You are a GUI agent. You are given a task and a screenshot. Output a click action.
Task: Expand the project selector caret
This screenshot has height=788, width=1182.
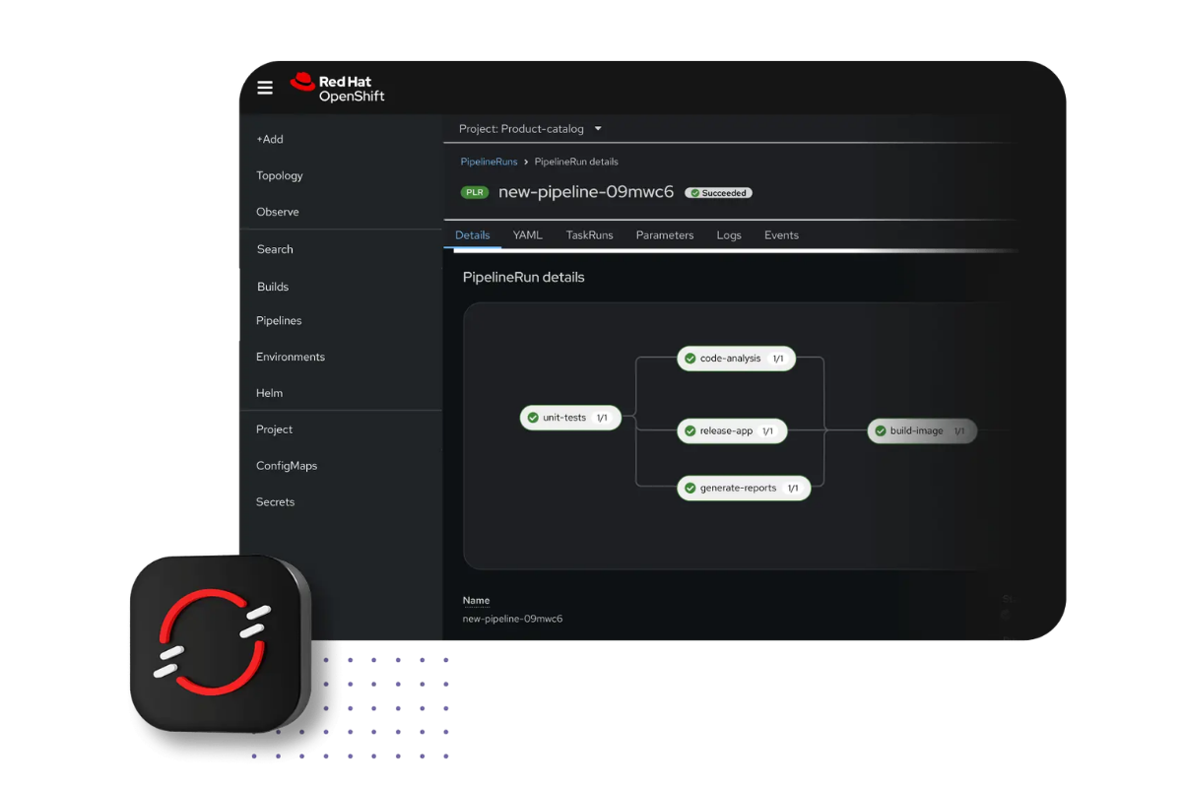[x=599, y=128]
